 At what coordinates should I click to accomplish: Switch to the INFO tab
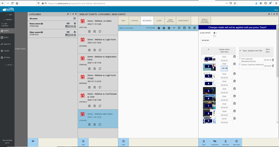tap(123, 21)
